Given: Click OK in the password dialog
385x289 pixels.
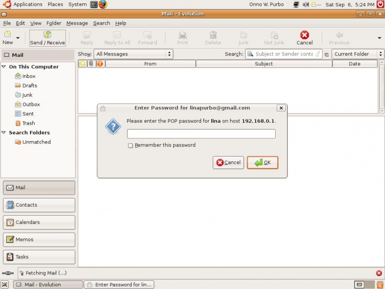Looking at the screenshot, I should click(262, 162).
